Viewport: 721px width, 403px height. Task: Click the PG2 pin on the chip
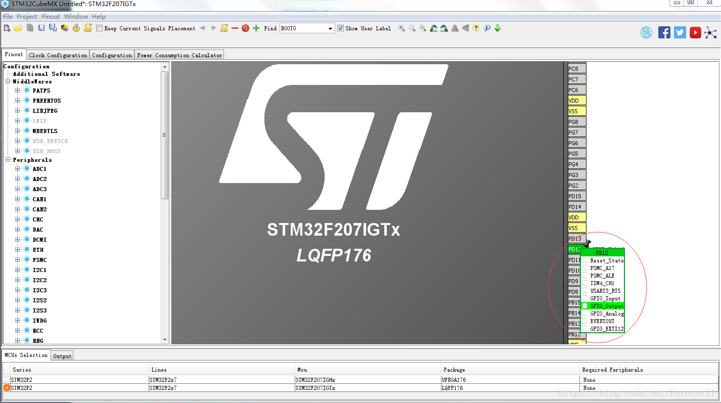577,186
